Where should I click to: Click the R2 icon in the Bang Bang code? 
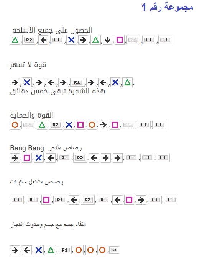click(80, 158)
